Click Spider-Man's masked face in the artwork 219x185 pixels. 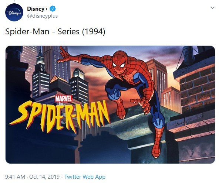[120, 64]
